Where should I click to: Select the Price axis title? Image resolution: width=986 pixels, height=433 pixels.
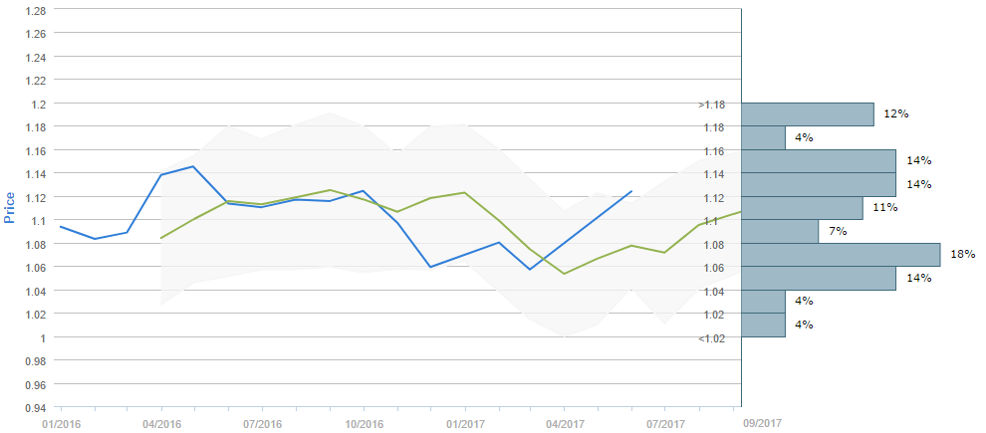[x=11, y=208]
